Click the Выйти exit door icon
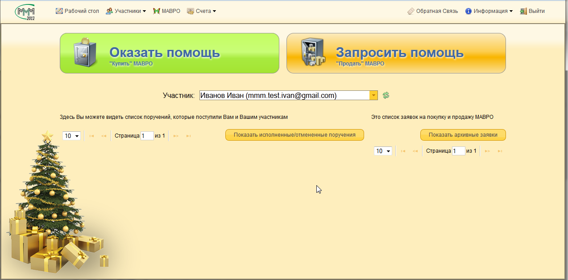The width and height of the screenshot is (568, 280). click(x=523, y=11)
